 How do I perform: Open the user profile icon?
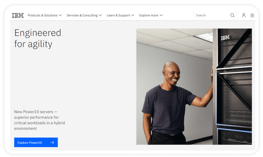(x=244, y=15)
